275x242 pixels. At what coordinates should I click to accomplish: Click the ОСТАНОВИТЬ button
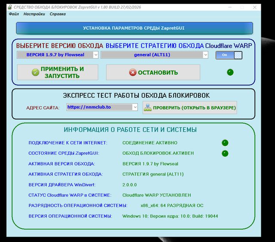tap(153, 72)
